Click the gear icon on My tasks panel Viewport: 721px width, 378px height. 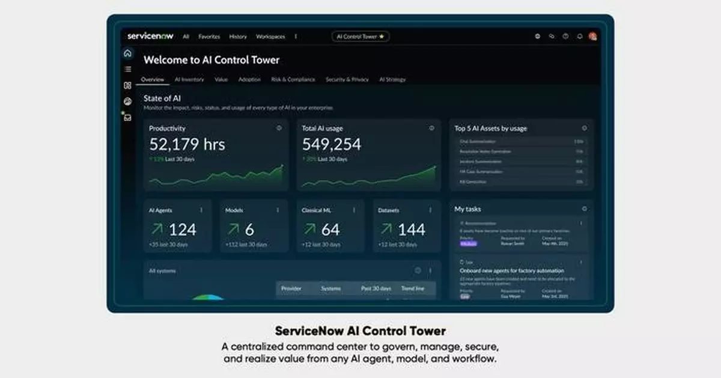tap(584, 209)
